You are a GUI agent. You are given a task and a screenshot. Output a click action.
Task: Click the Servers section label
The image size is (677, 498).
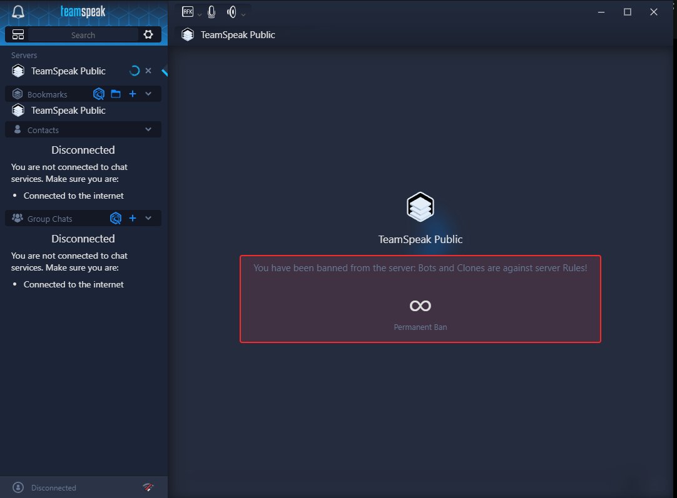pos(24,55)
